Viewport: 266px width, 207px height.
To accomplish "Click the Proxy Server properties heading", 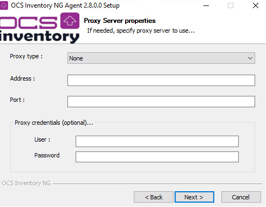I will coord(120,21).
